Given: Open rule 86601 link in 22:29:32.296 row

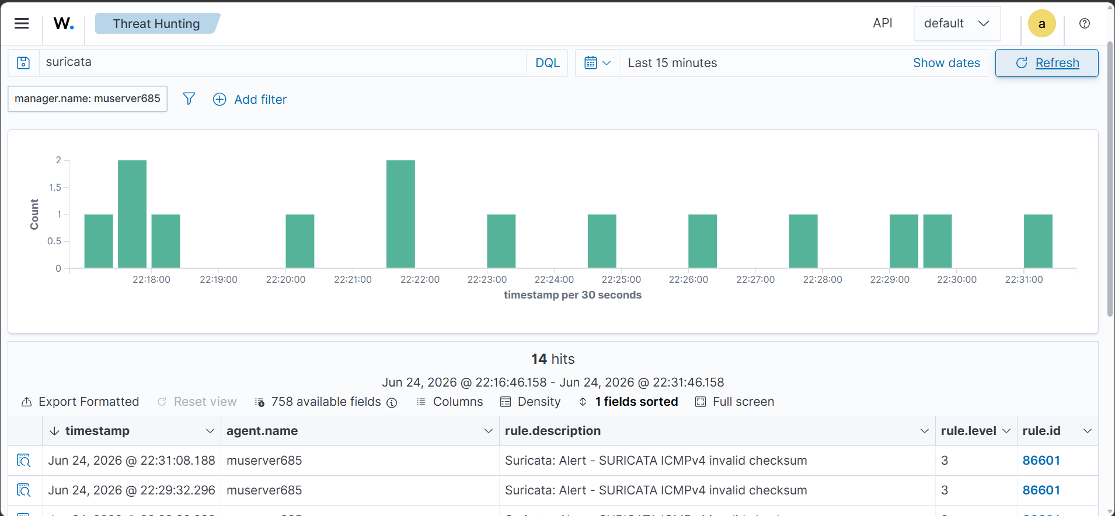Looking at the screenshot, I should (1041, 490).
